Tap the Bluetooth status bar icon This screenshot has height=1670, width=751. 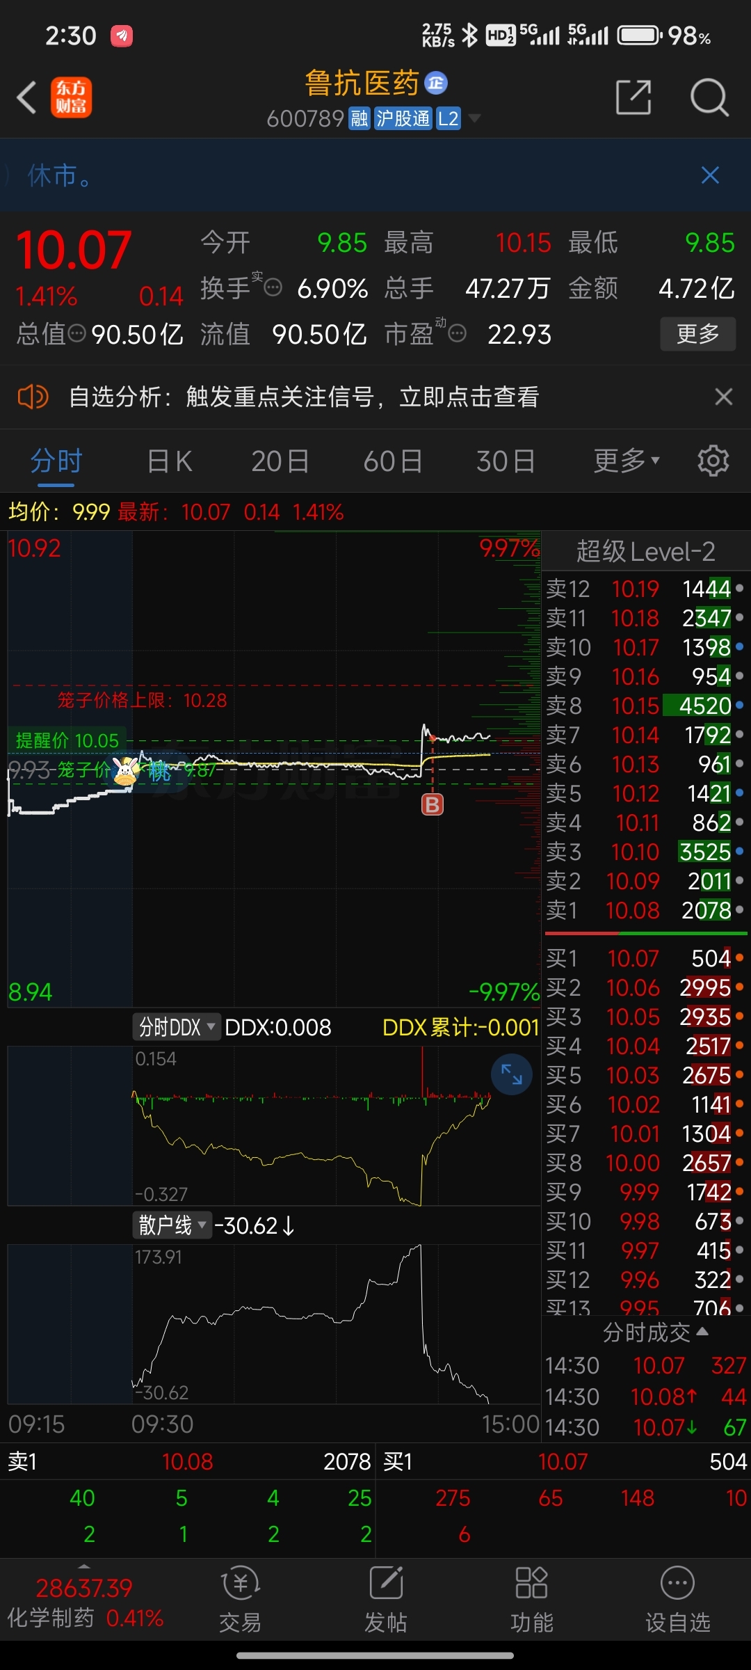click(471, 35)
